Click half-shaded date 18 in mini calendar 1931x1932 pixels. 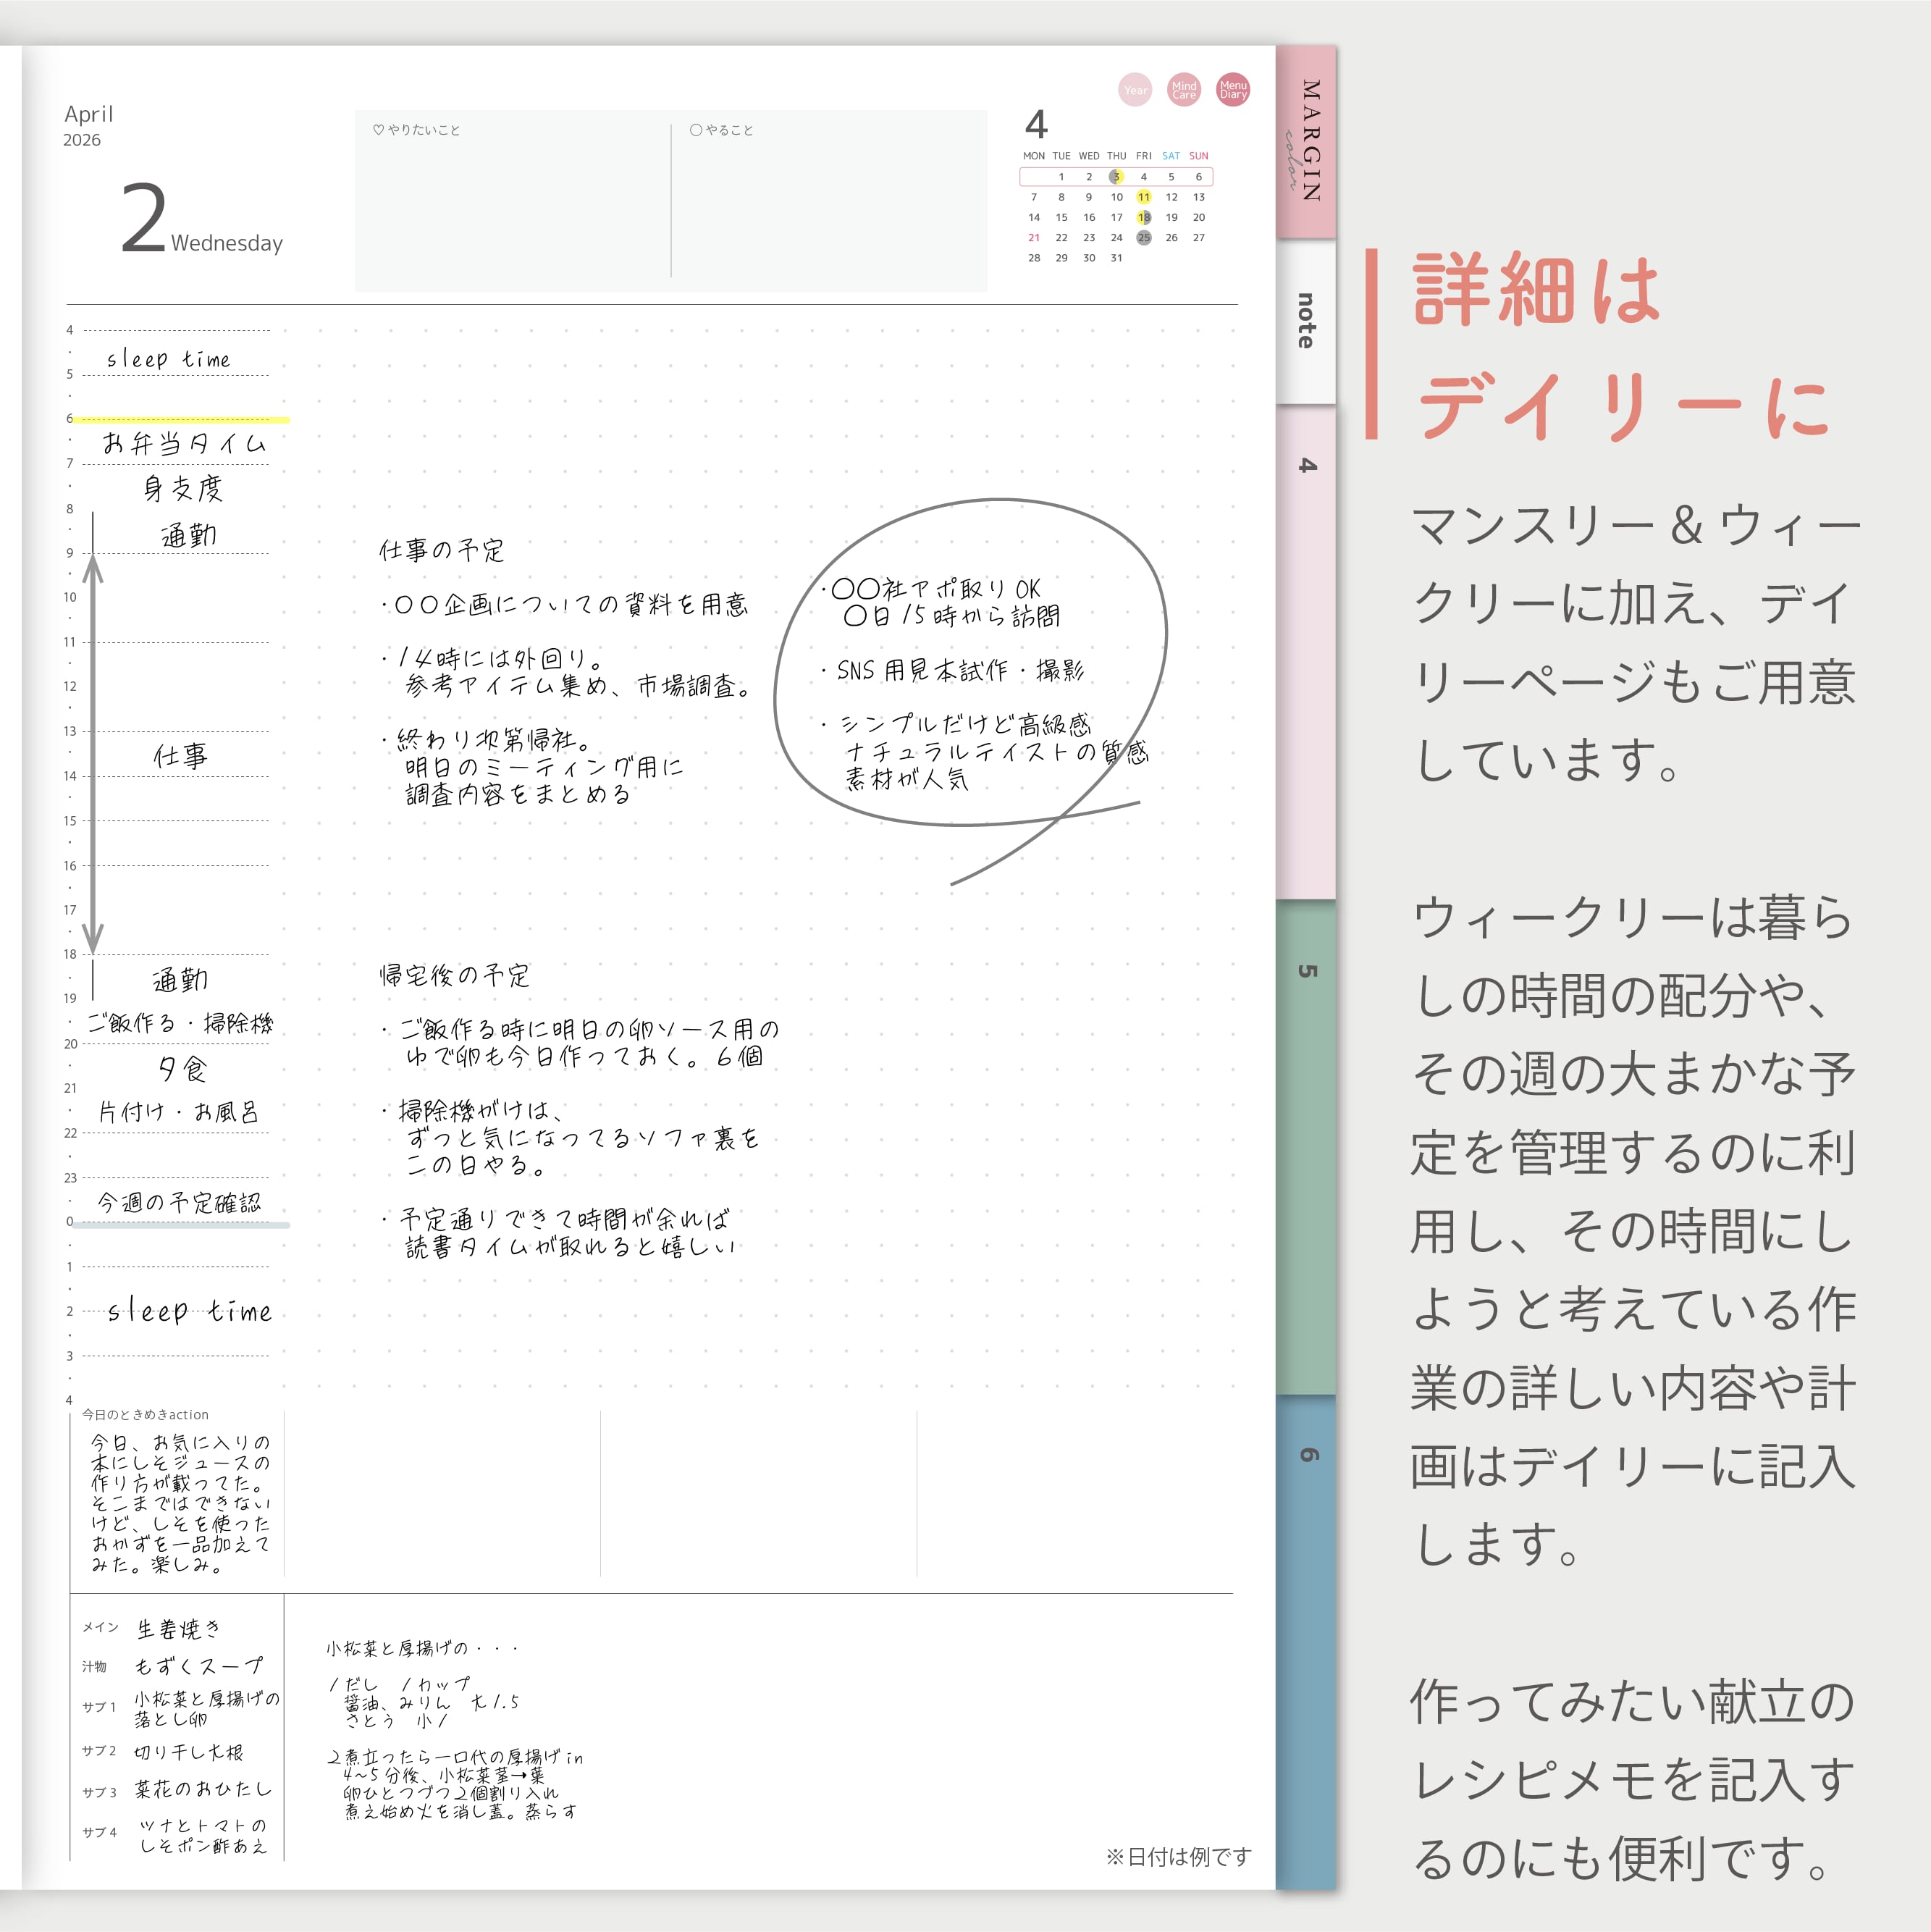click(x=1144, y=217)
